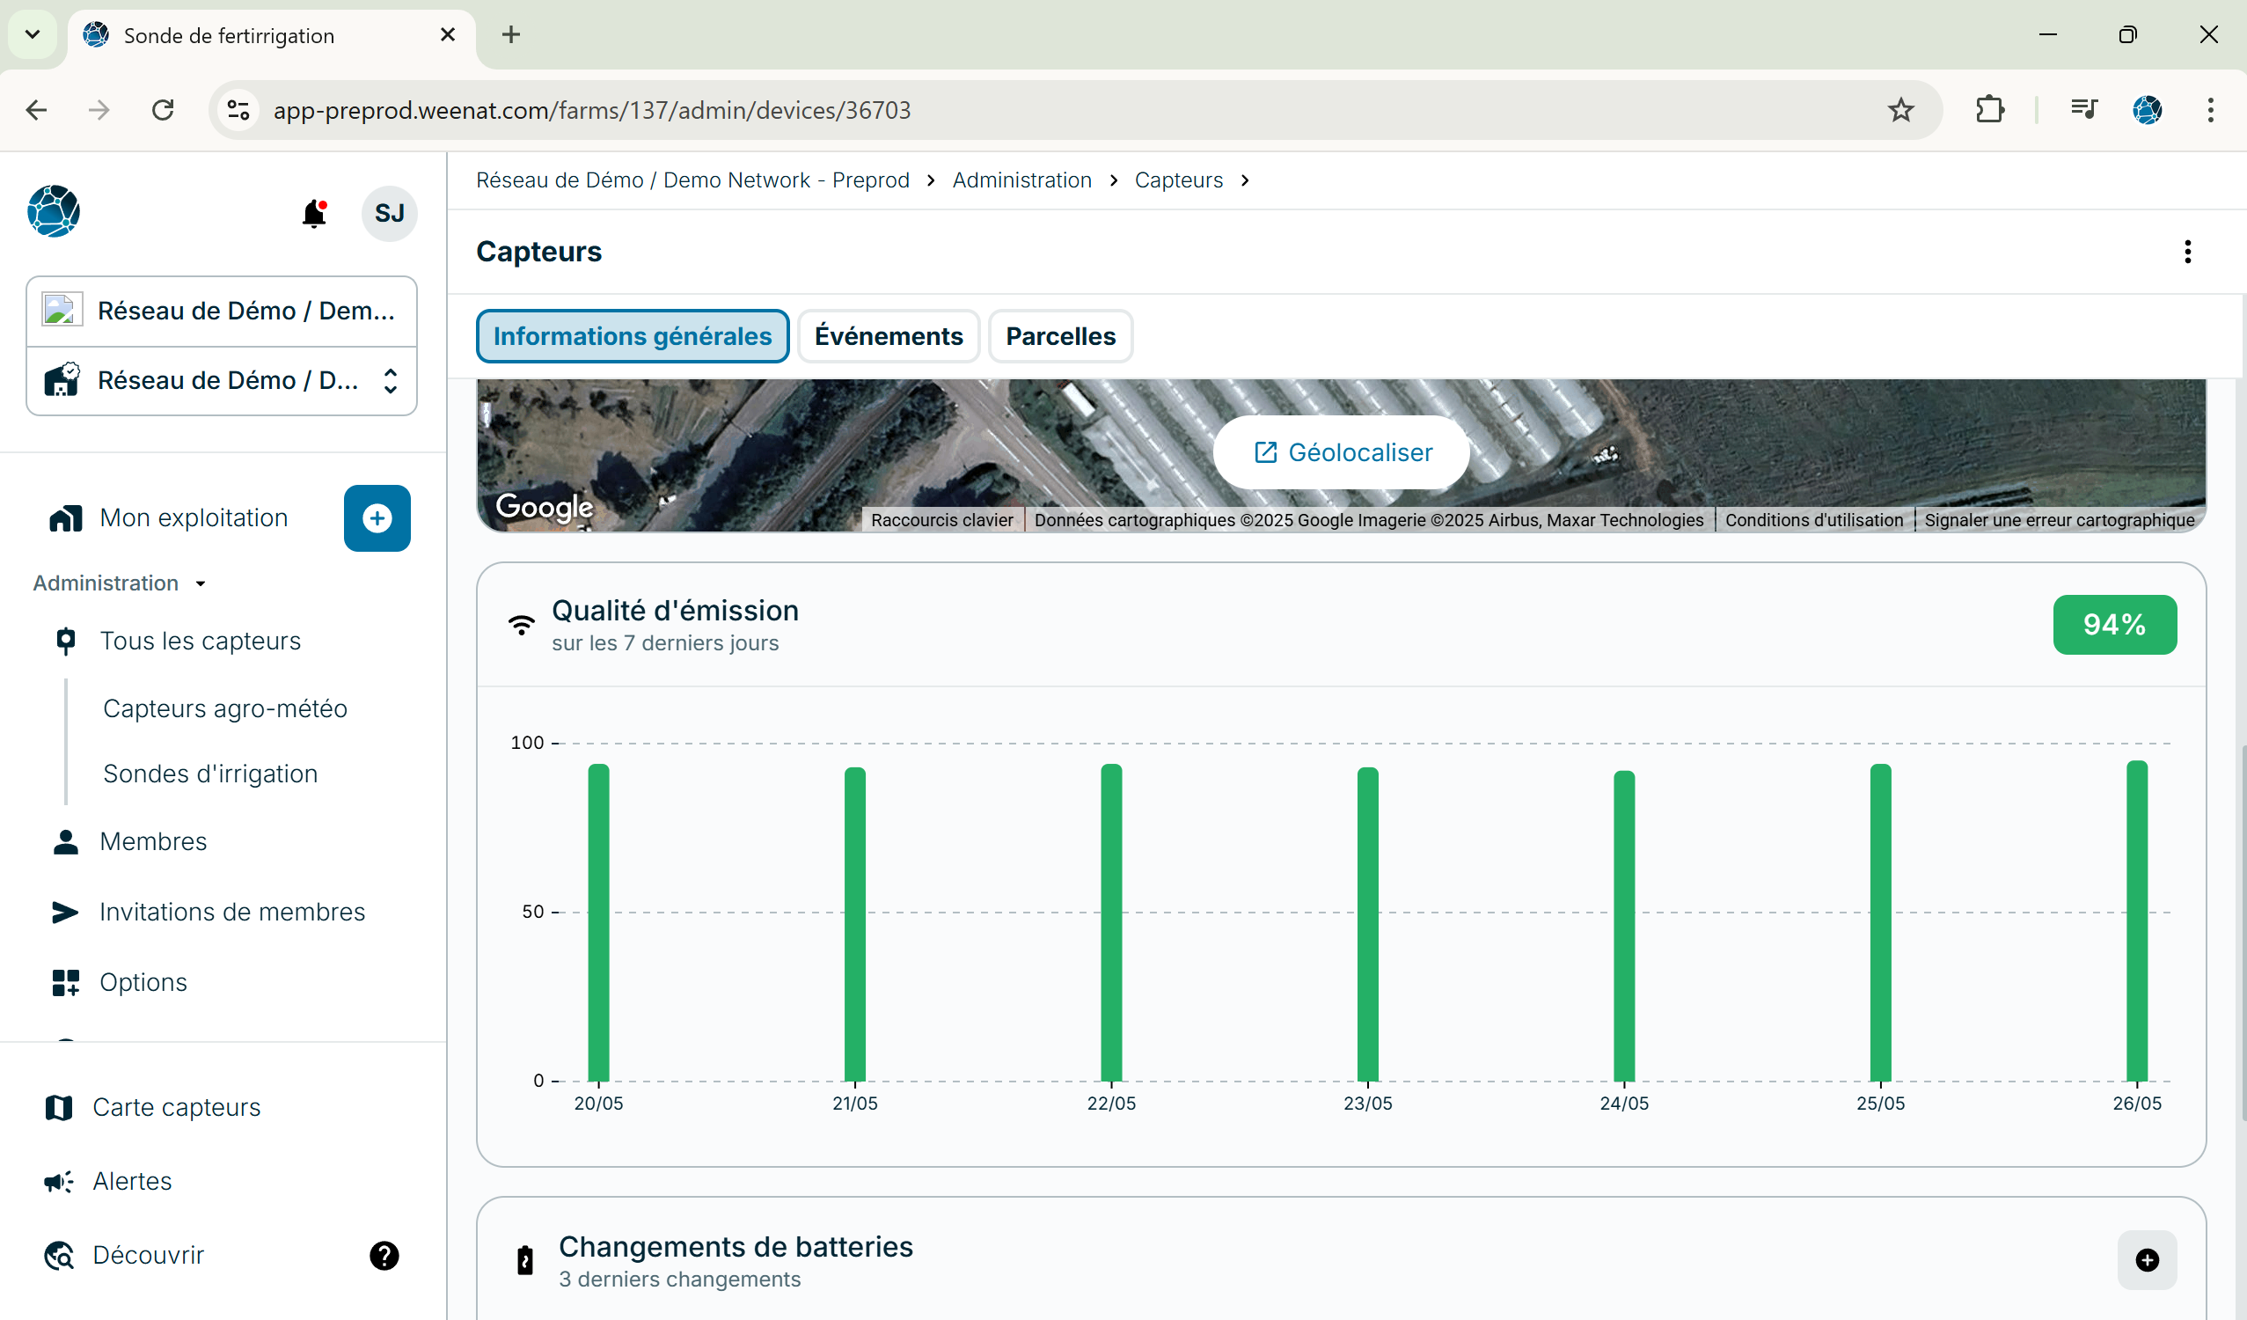Open Chrome three-dot menu
Image resolution: width=2247 pixels, height=1320 pixels.
(2210, 110)
